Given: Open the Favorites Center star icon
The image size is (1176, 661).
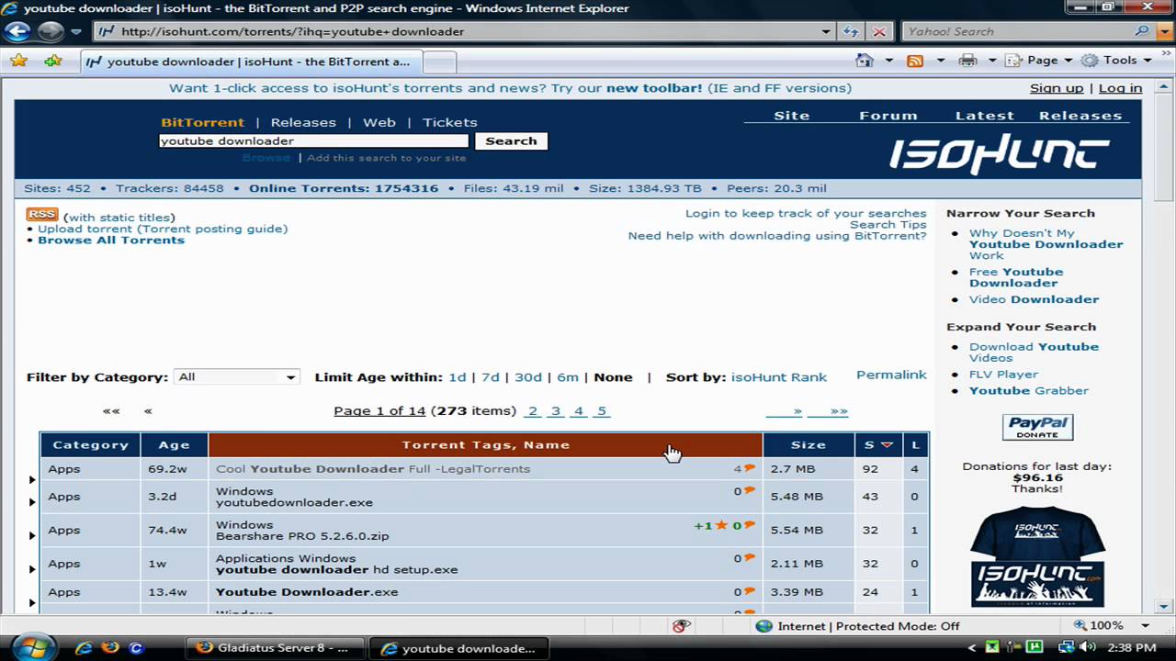Looking at the screenshot, I should [18, 61].
